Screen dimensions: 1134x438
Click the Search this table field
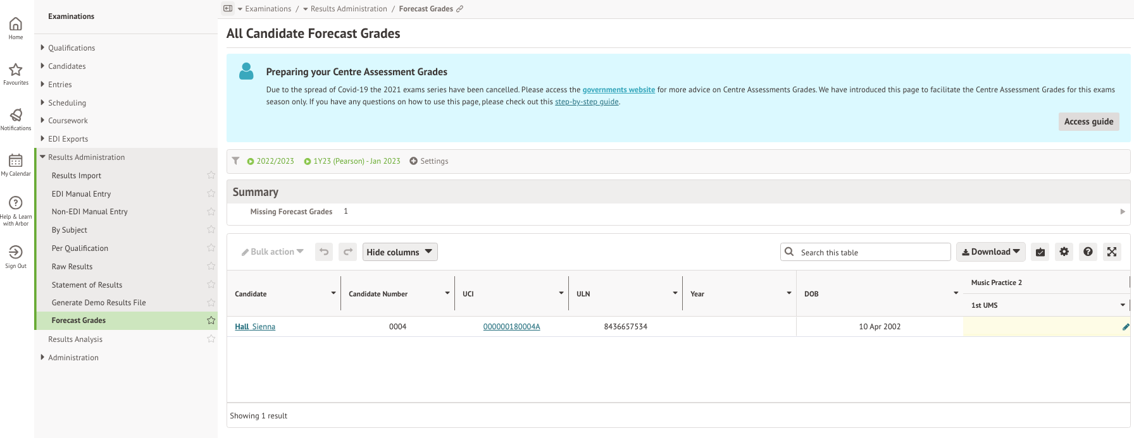pyautogui.click(x=872, y=252)
